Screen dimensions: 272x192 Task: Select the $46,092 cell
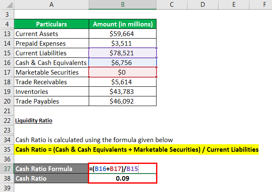point(123,101)
